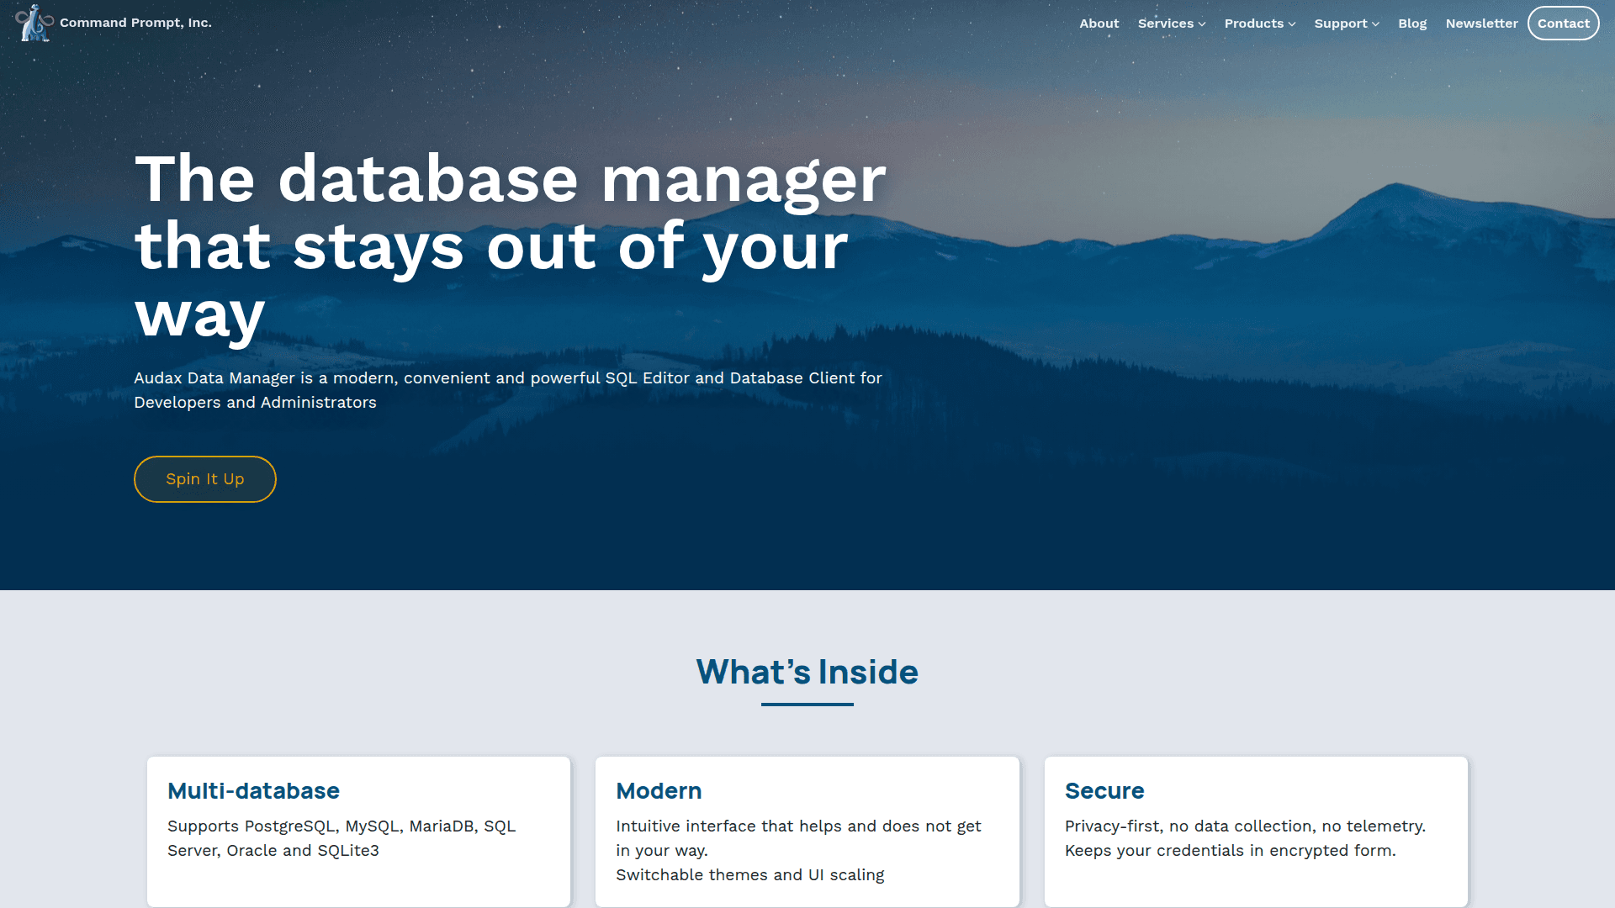This screenshot has height=908, width=1615.
Task: Expand the Services dropdown menu
Action: tap(1172, 24)
